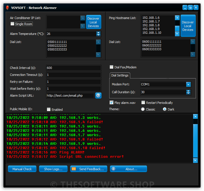This screenshot has height=191, width=204.
Task: Select the Classic theme radio button
Action: tap(143, 109)
